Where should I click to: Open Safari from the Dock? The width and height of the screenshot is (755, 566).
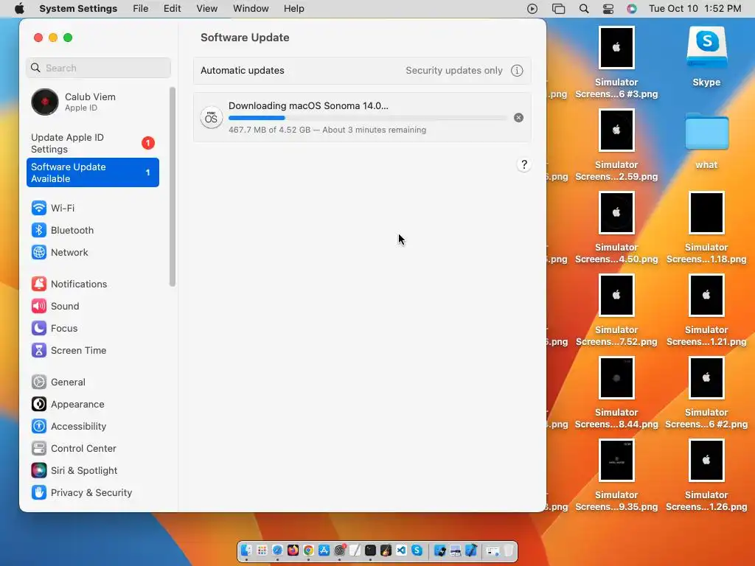pos(277,550)
